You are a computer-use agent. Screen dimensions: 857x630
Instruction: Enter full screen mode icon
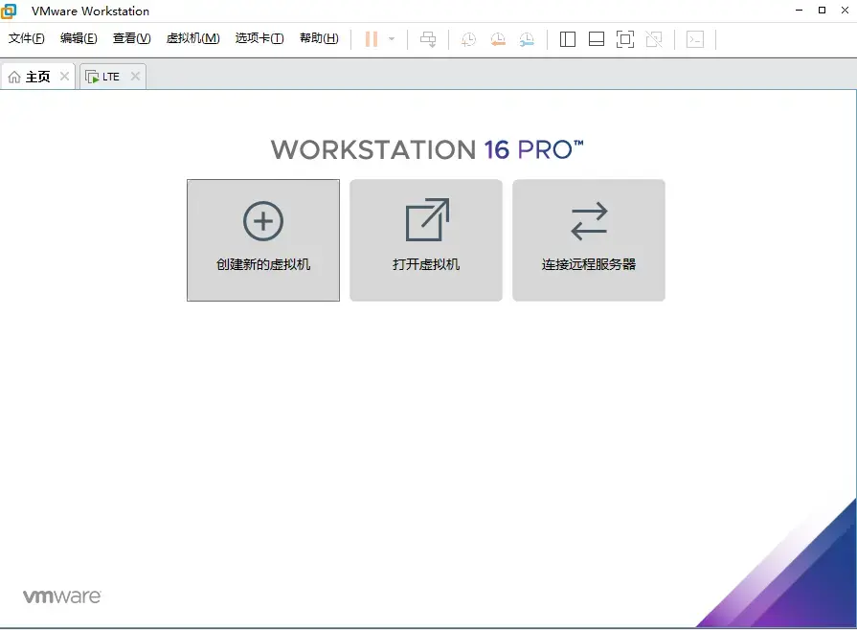pos(624,39)
